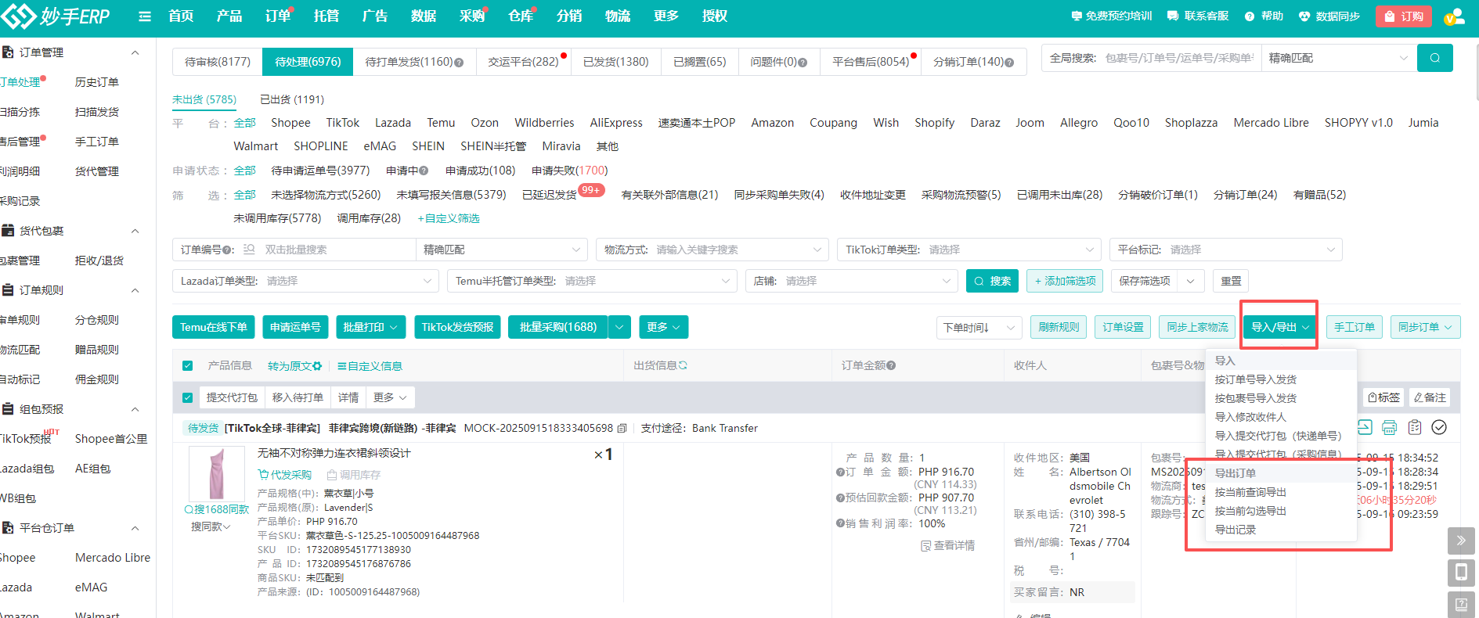Collapse the 组包预报 sidebar section
The image size is (1479, 618).
[135, 409]
